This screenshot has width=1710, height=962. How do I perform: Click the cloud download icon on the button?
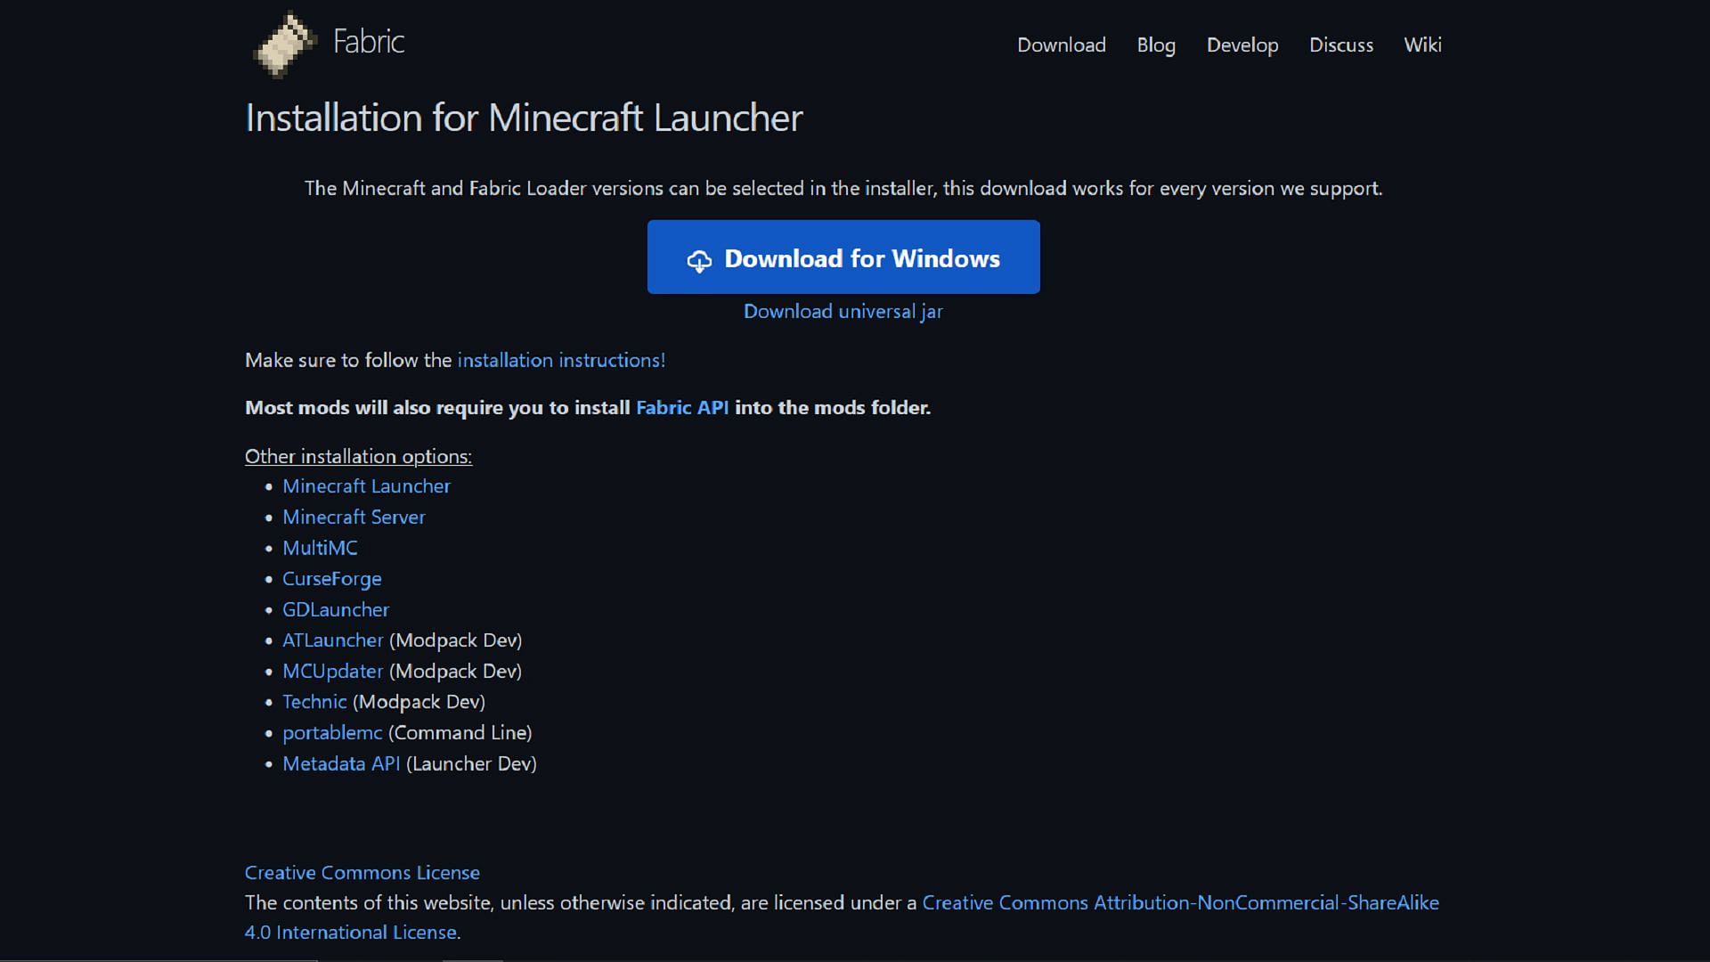pos(699,260)
